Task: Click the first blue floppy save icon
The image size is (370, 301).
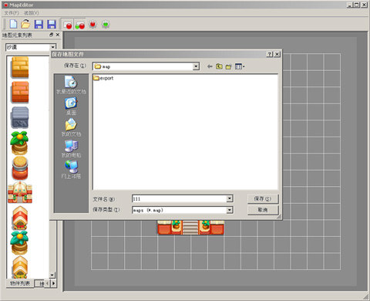Action: [39, 24]
